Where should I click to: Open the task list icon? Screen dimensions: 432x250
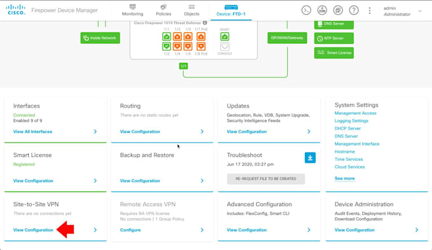(x=338, y=10)
